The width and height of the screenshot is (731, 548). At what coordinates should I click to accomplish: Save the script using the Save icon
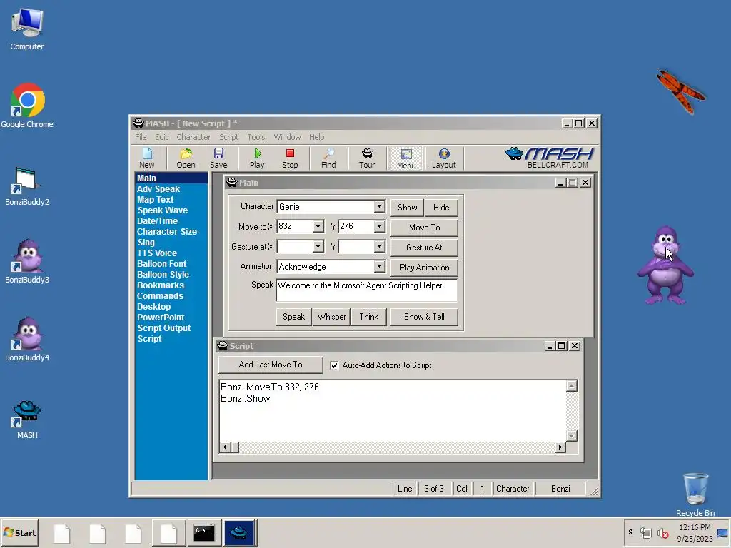218,158
